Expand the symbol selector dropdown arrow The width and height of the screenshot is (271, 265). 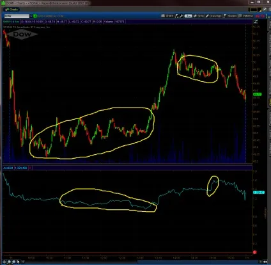(31, 16)
